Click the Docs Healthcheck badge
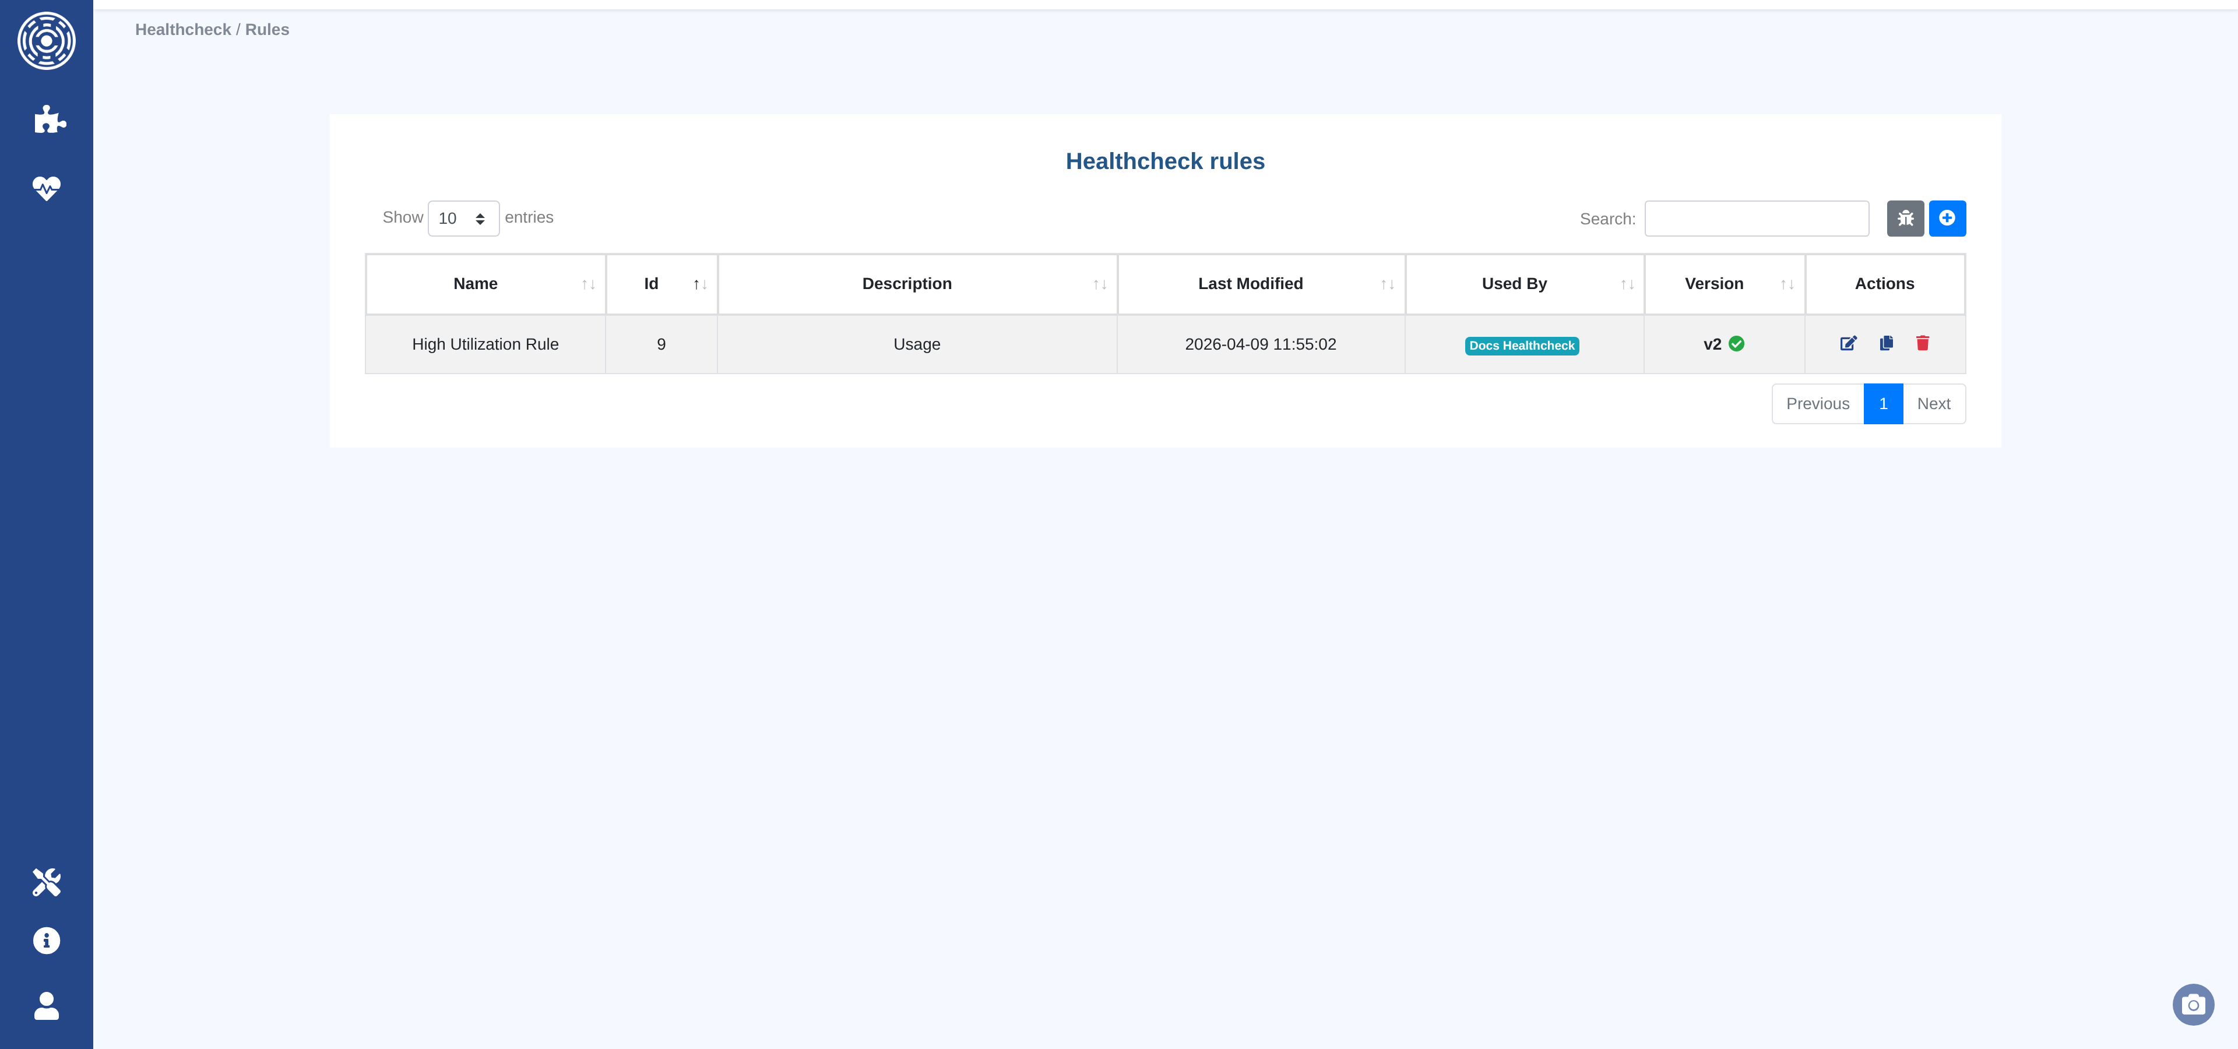Viewport: 2238px width, 1049px height. coord(1521,346)
